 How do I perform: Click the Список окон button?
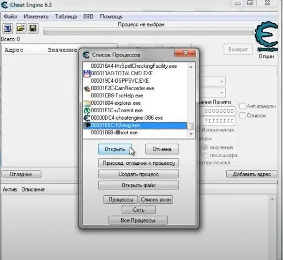click(156, 200)
